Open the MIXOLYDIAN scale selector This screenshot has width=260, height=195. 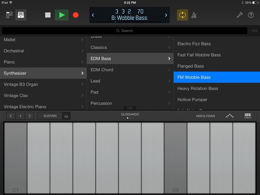(x=206, y=116)
